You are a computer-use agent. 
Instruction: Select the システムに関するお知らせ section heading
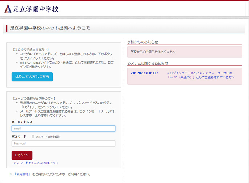pyautogui.click(x=148, y=63)
